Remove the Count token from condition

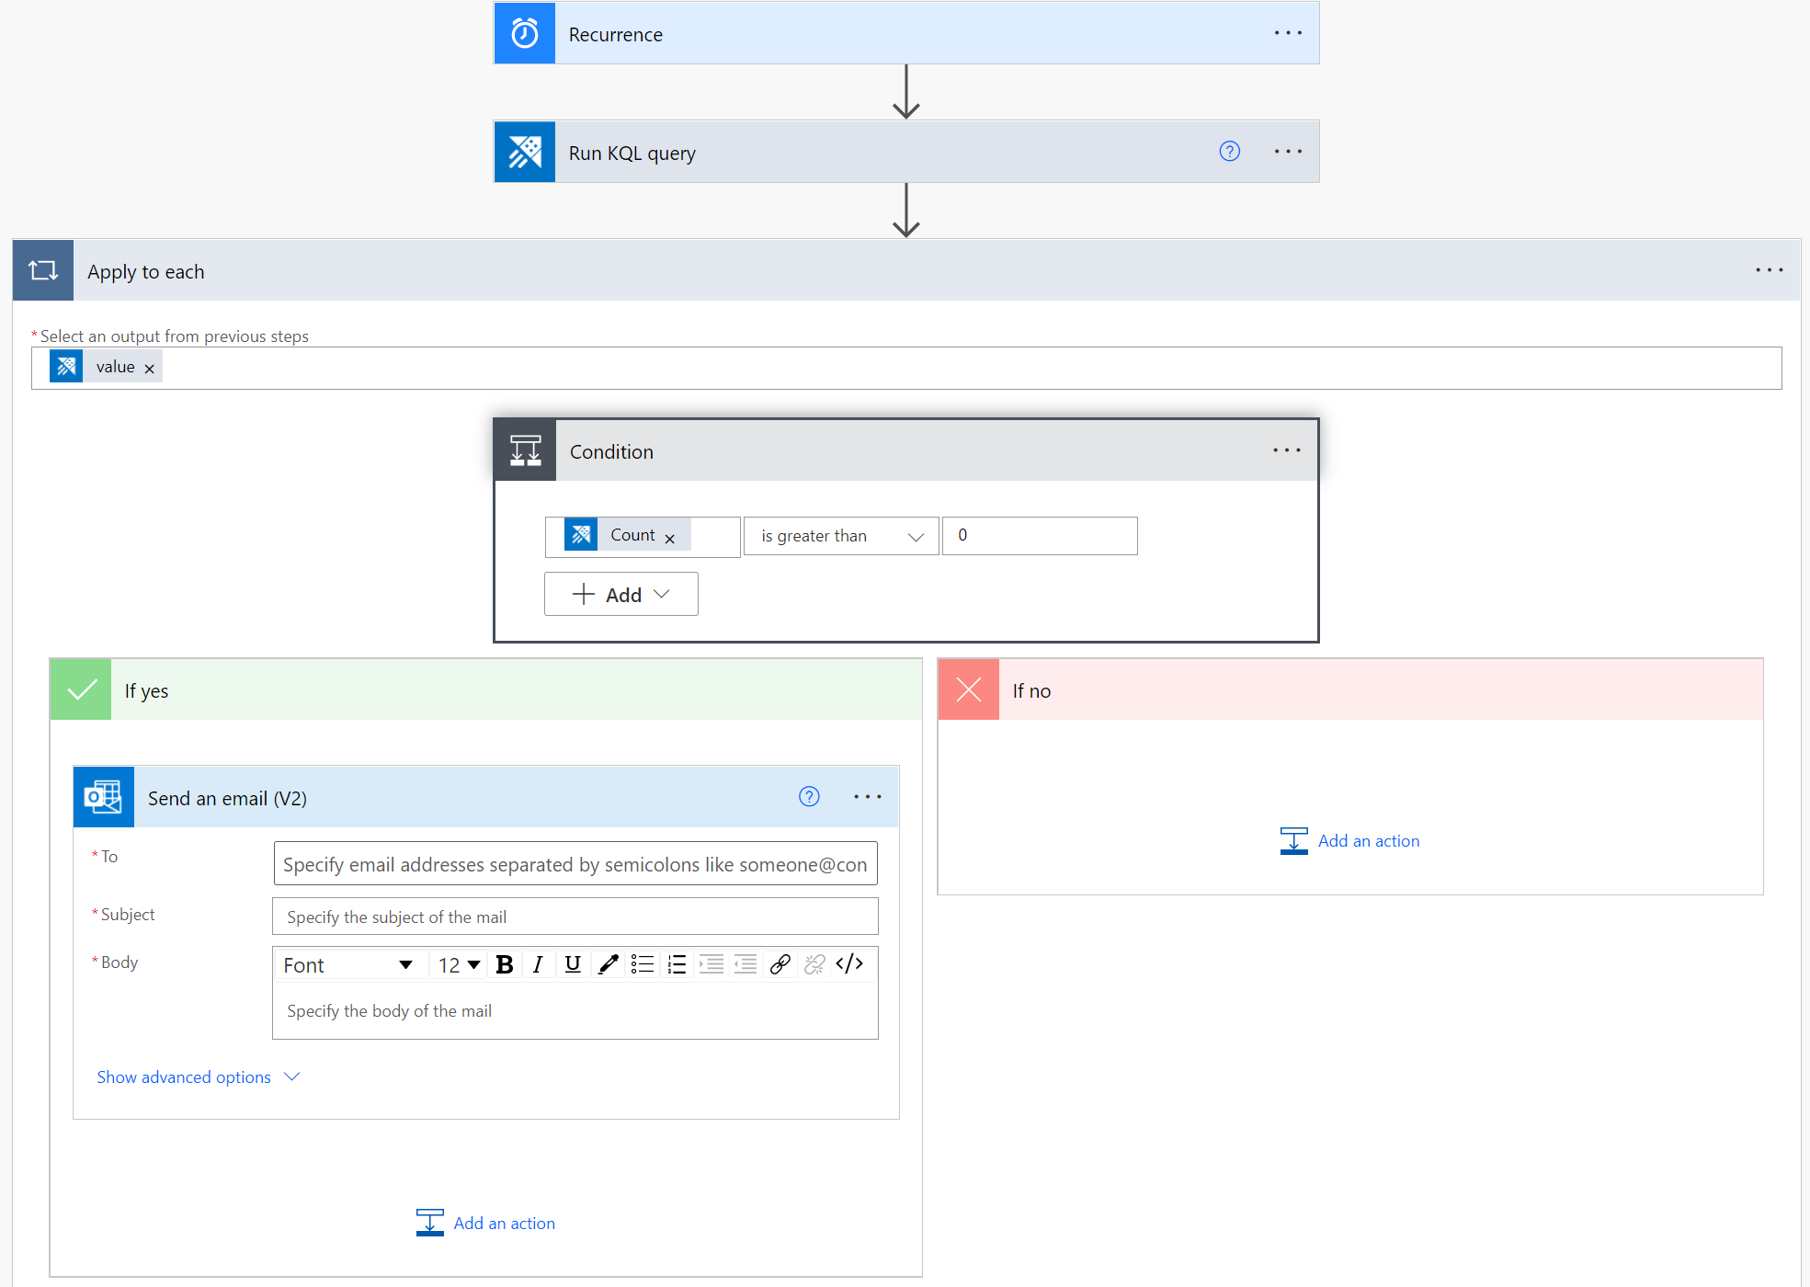pyautogui.click(x=670, y=539)
